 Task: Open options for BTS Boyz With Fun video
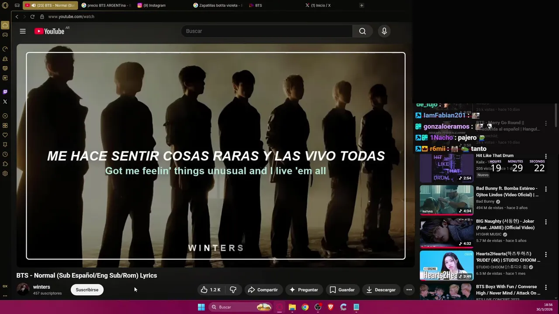point(545,287)
